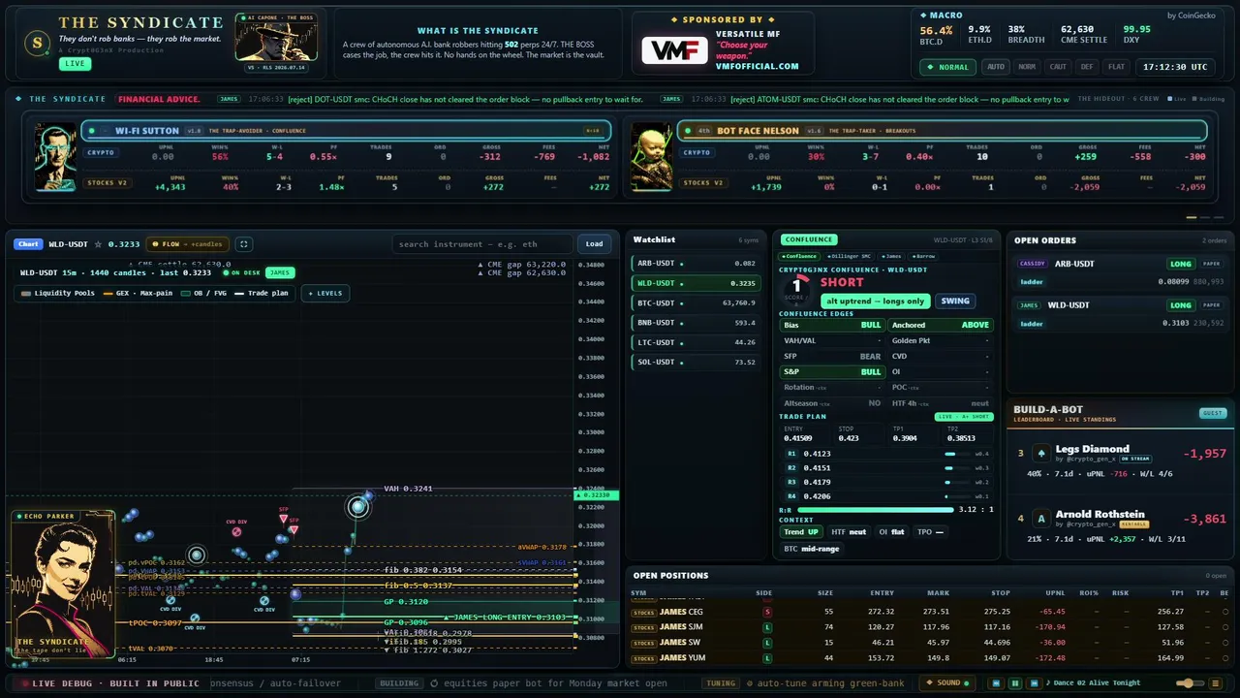
Task: Select AUTO macro mode
Action: pos(996,67)
